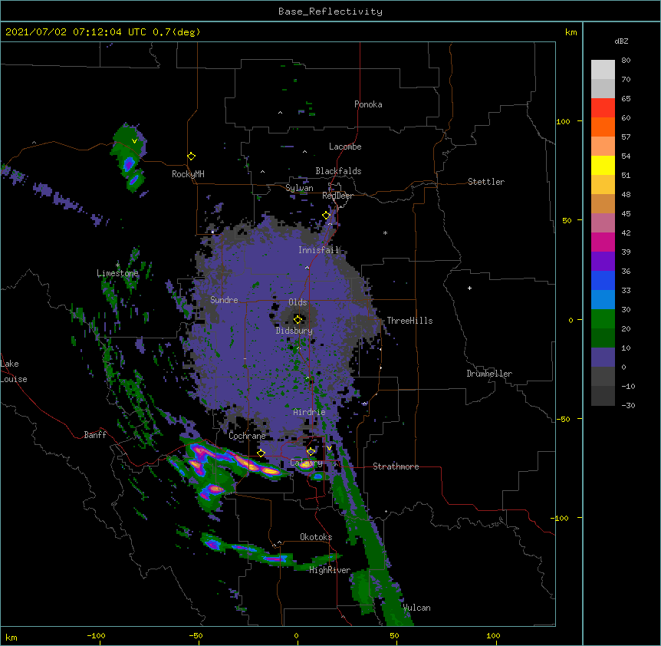
Task: Click the Strathmore city label
Action: [396, 466]
